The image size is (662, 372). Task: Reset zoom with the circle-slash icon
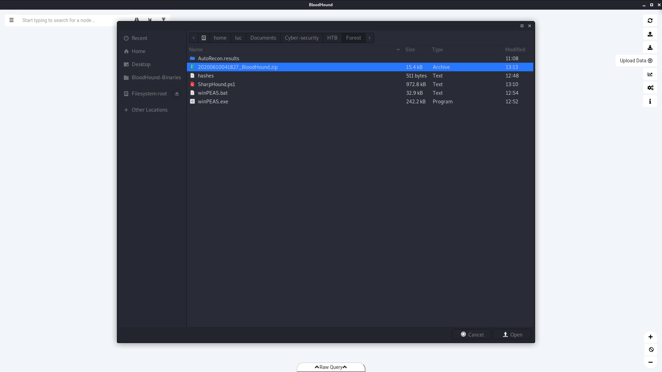(x=650, y=350)
